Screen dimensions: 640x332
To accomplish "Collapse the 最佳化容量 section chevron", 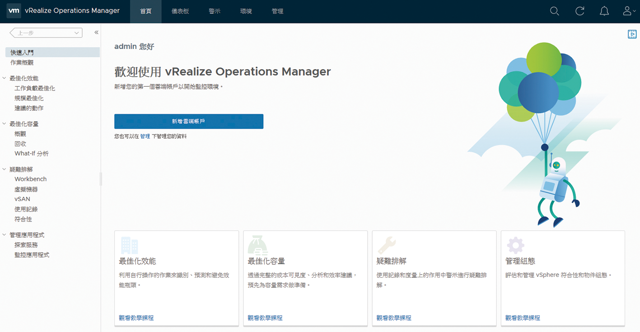I will tap(5, 124).
